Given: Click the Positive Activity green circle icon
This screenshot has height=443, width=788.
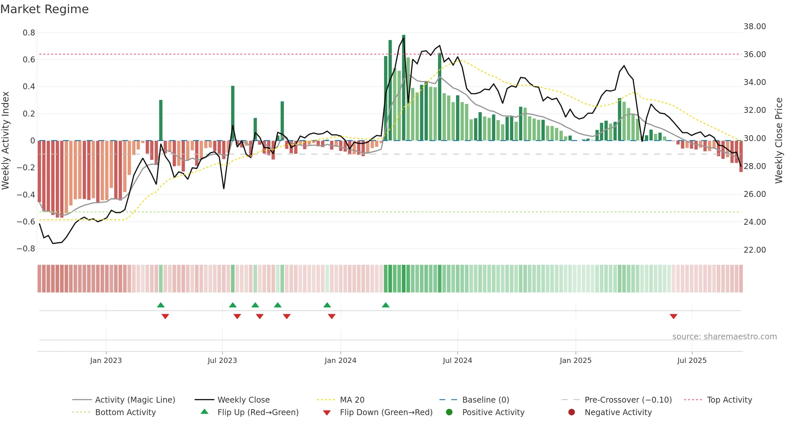Looking at the screenshot, I should coord(449,412).
